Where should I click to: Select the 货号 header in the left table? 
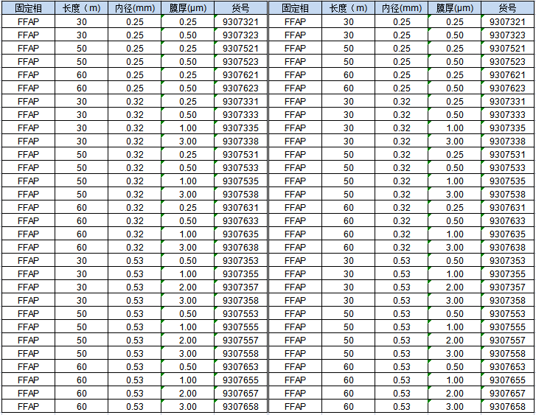[240, 8]
